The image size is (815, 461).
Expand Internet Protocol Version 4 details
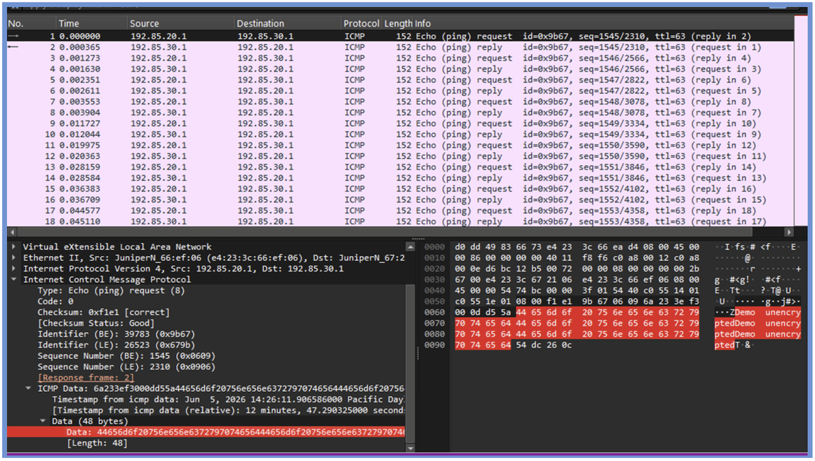click(14, 269)
